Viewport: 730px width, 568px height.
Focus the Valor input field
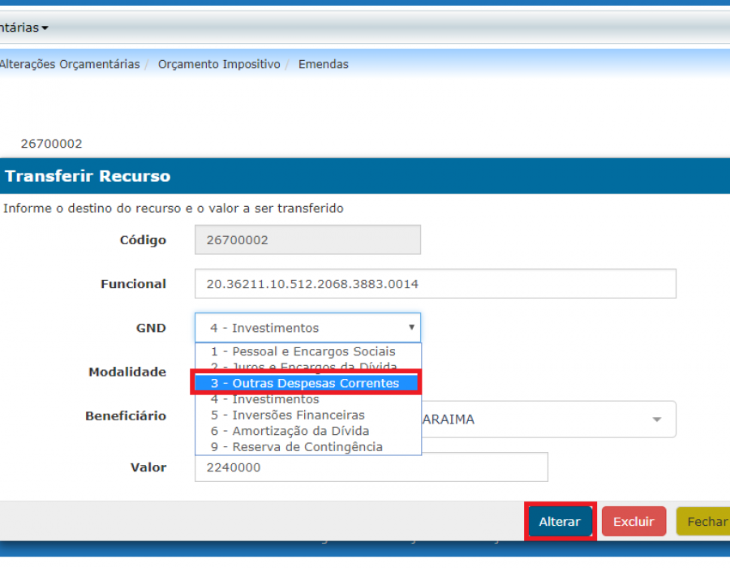pos(371,467)
